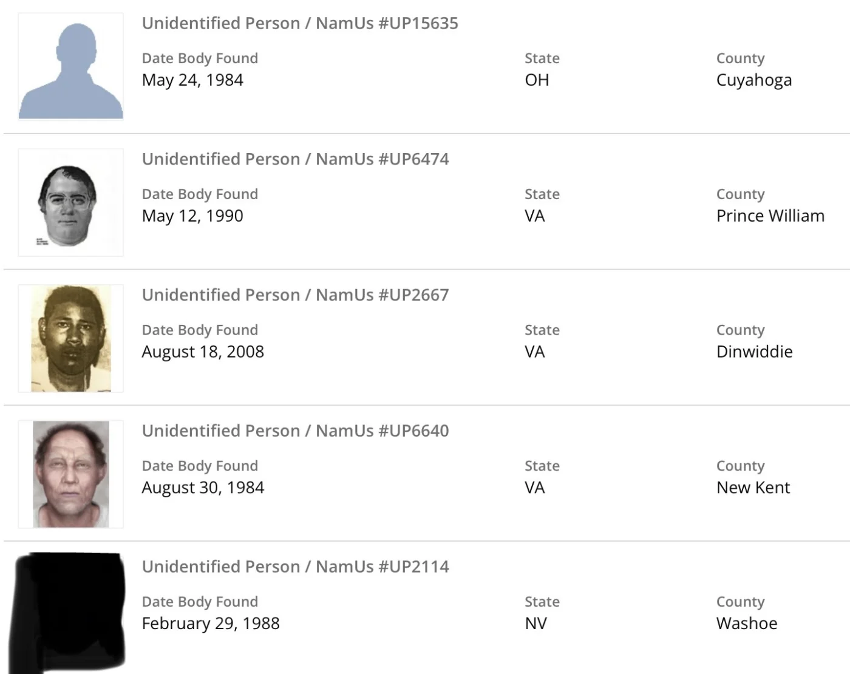Select the NamUs #UP2114 case heading

pyautogui.click(x=295, y=567)
